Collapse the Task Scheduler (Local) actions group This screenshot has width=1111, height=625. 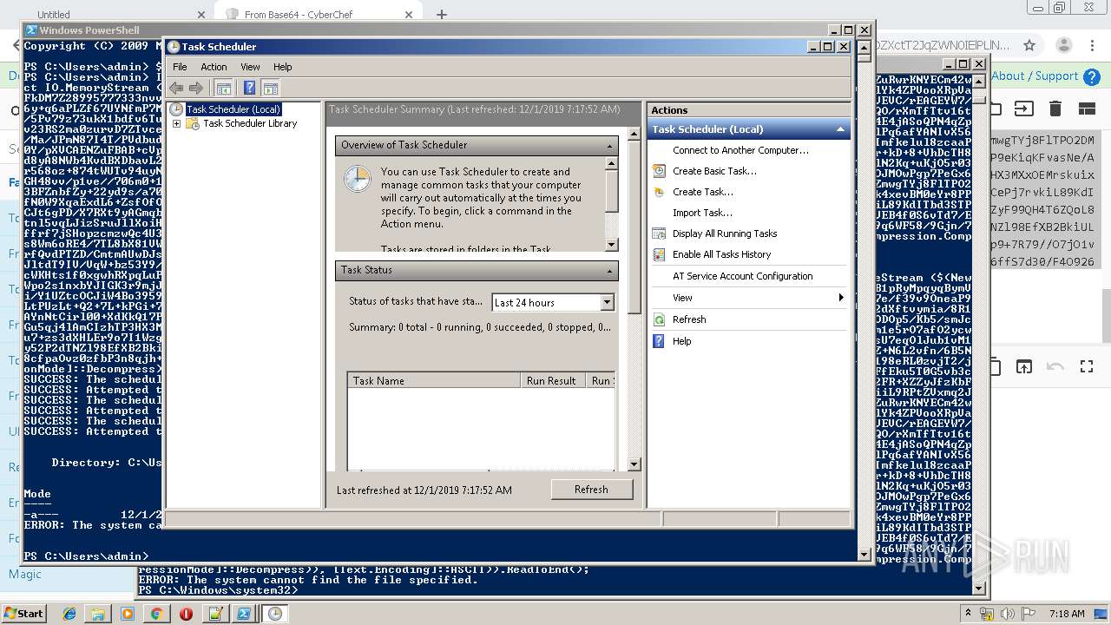click(x=839, y=129)
